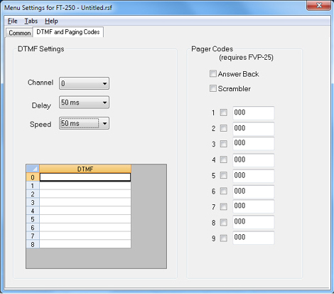This screenshot has height=294, width=334.
Task: Select DTMF row 4 cell
Action: (x=85, y=211)
